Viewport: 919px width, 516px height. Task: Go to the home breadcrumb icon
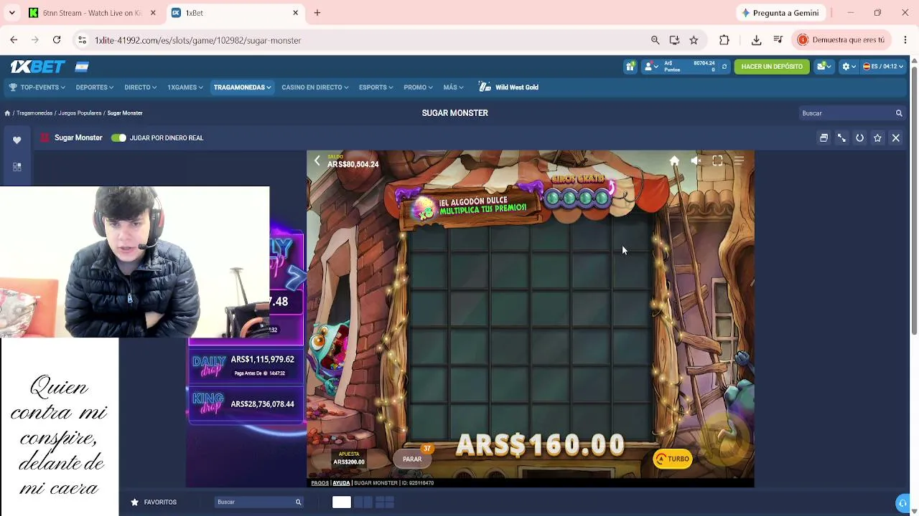point(7,113)
